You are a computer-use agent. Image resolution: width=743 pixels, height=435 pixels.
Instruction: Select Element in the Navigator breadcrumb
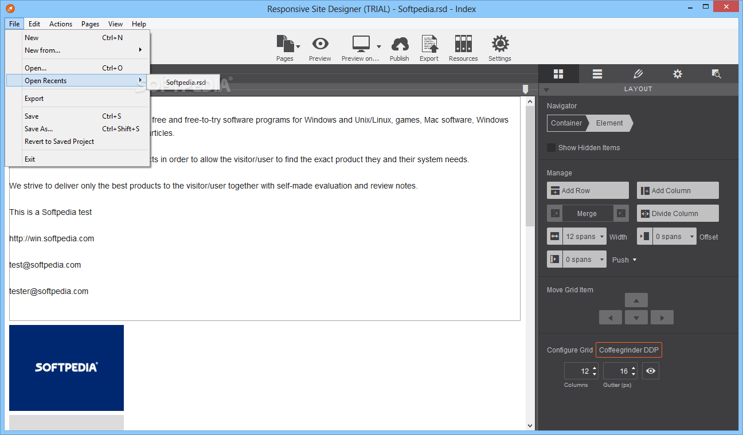click(610, 123)
